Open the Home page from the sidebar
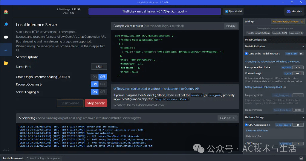Screen dimensions: 306x161 click(6, 12)
